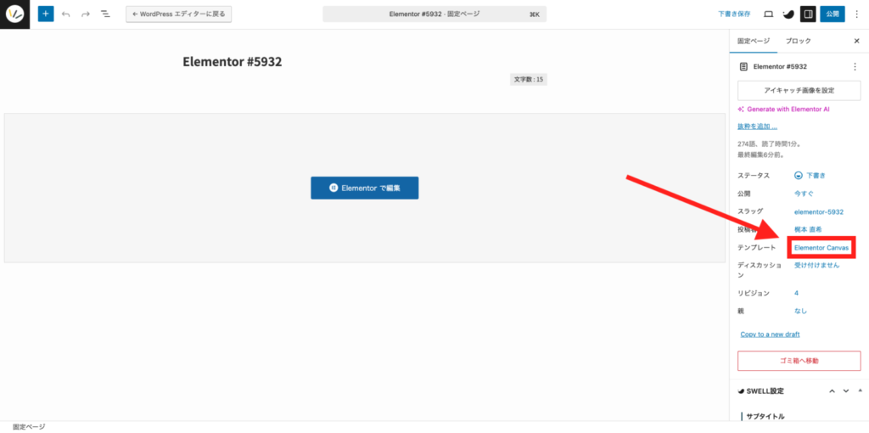Open the document overview list view

coord(105,14)
